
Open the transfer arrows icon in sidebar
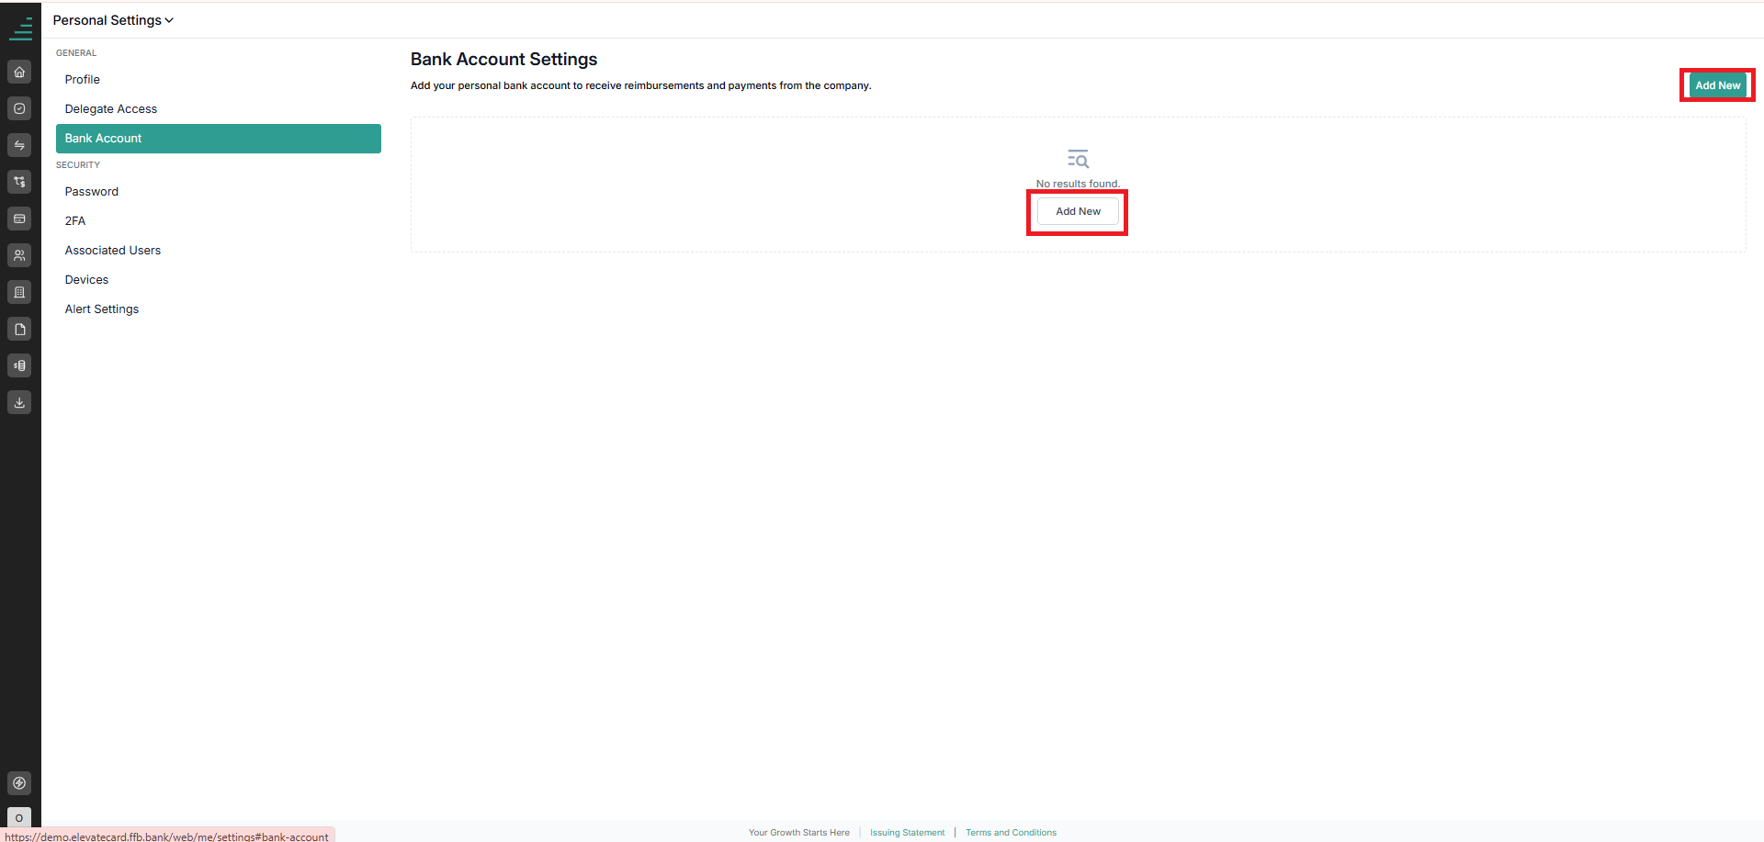[x=19, y=145]
